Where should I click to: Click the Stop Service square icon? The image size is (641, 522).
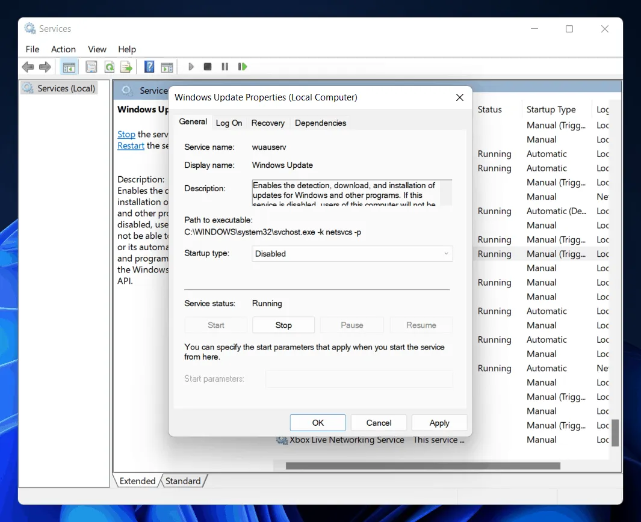(x=208, y=67)
